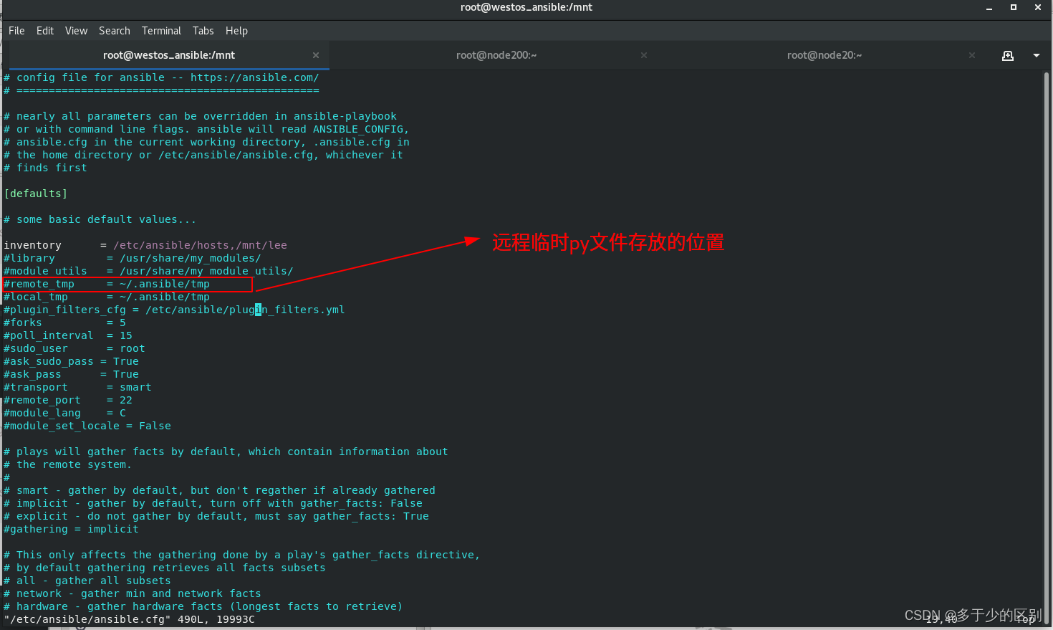Click the #local_tmp setting line
Screen dimensions: 1053x630
107,297
